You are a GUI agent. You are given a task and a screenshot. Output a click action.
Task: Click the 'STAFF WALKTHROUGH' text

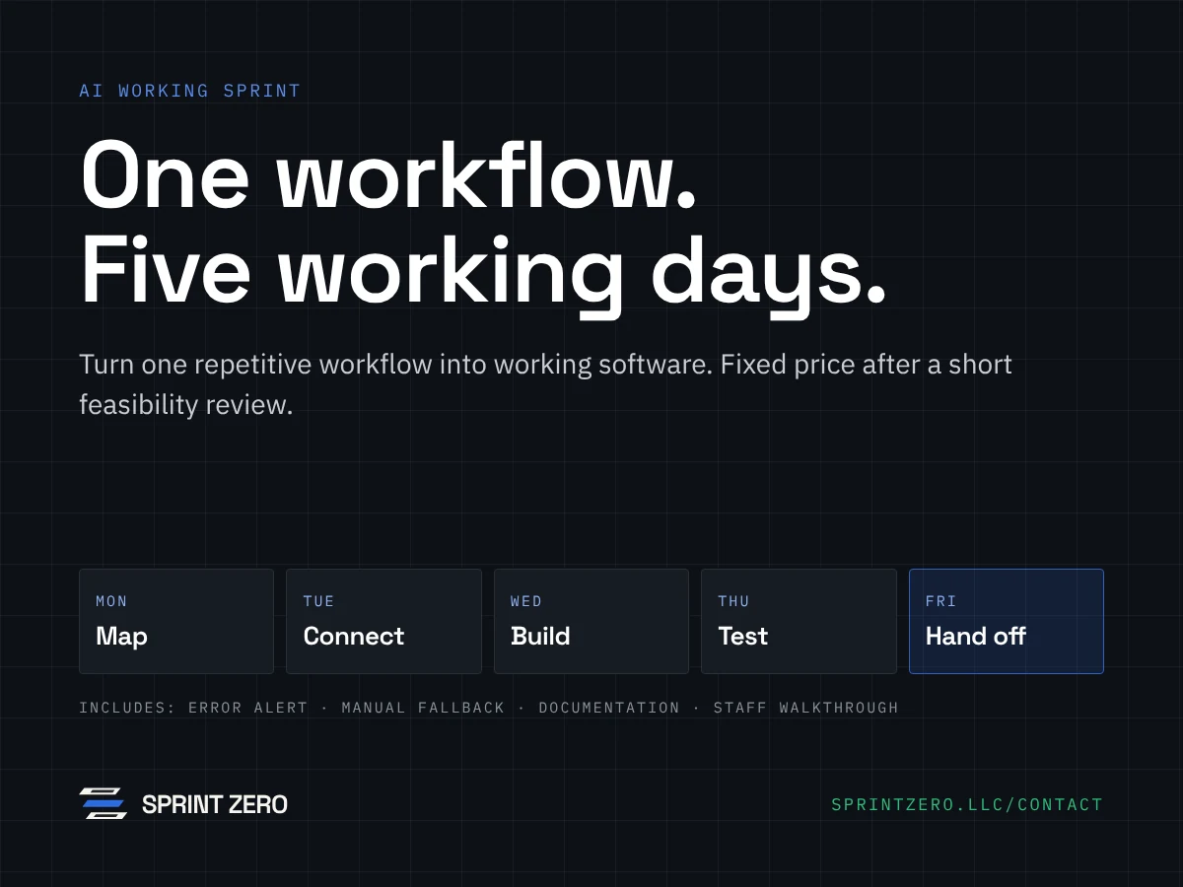coord(806,708)
